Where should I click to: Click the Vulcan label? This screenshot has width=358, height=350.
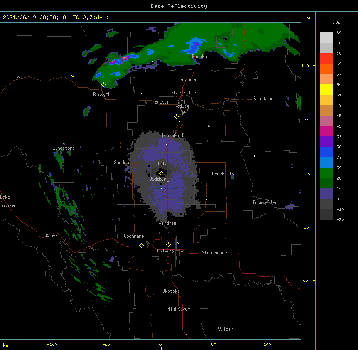click(x=226, y=329)
